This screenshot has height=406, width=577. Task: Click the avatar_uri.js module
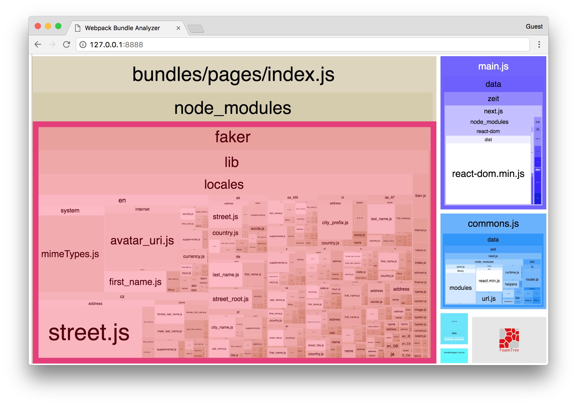click(142, 241)
